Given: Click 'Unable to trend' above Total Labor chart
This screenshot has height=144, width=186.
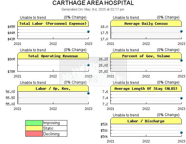Looking at the screenshot, I should [x=33, y=18].
